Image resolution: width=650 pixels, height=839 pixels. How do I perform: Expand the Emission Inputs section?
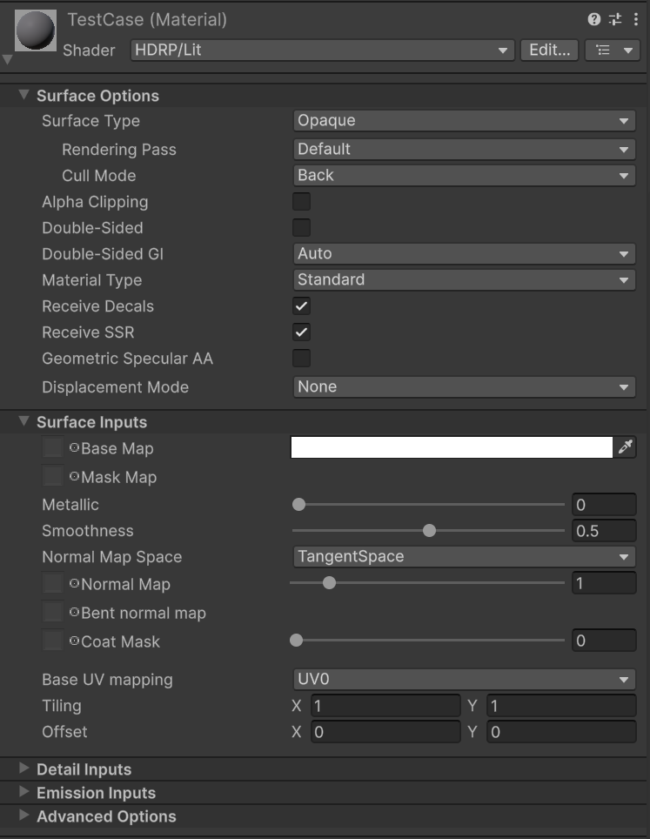click(x=96, y=793)
